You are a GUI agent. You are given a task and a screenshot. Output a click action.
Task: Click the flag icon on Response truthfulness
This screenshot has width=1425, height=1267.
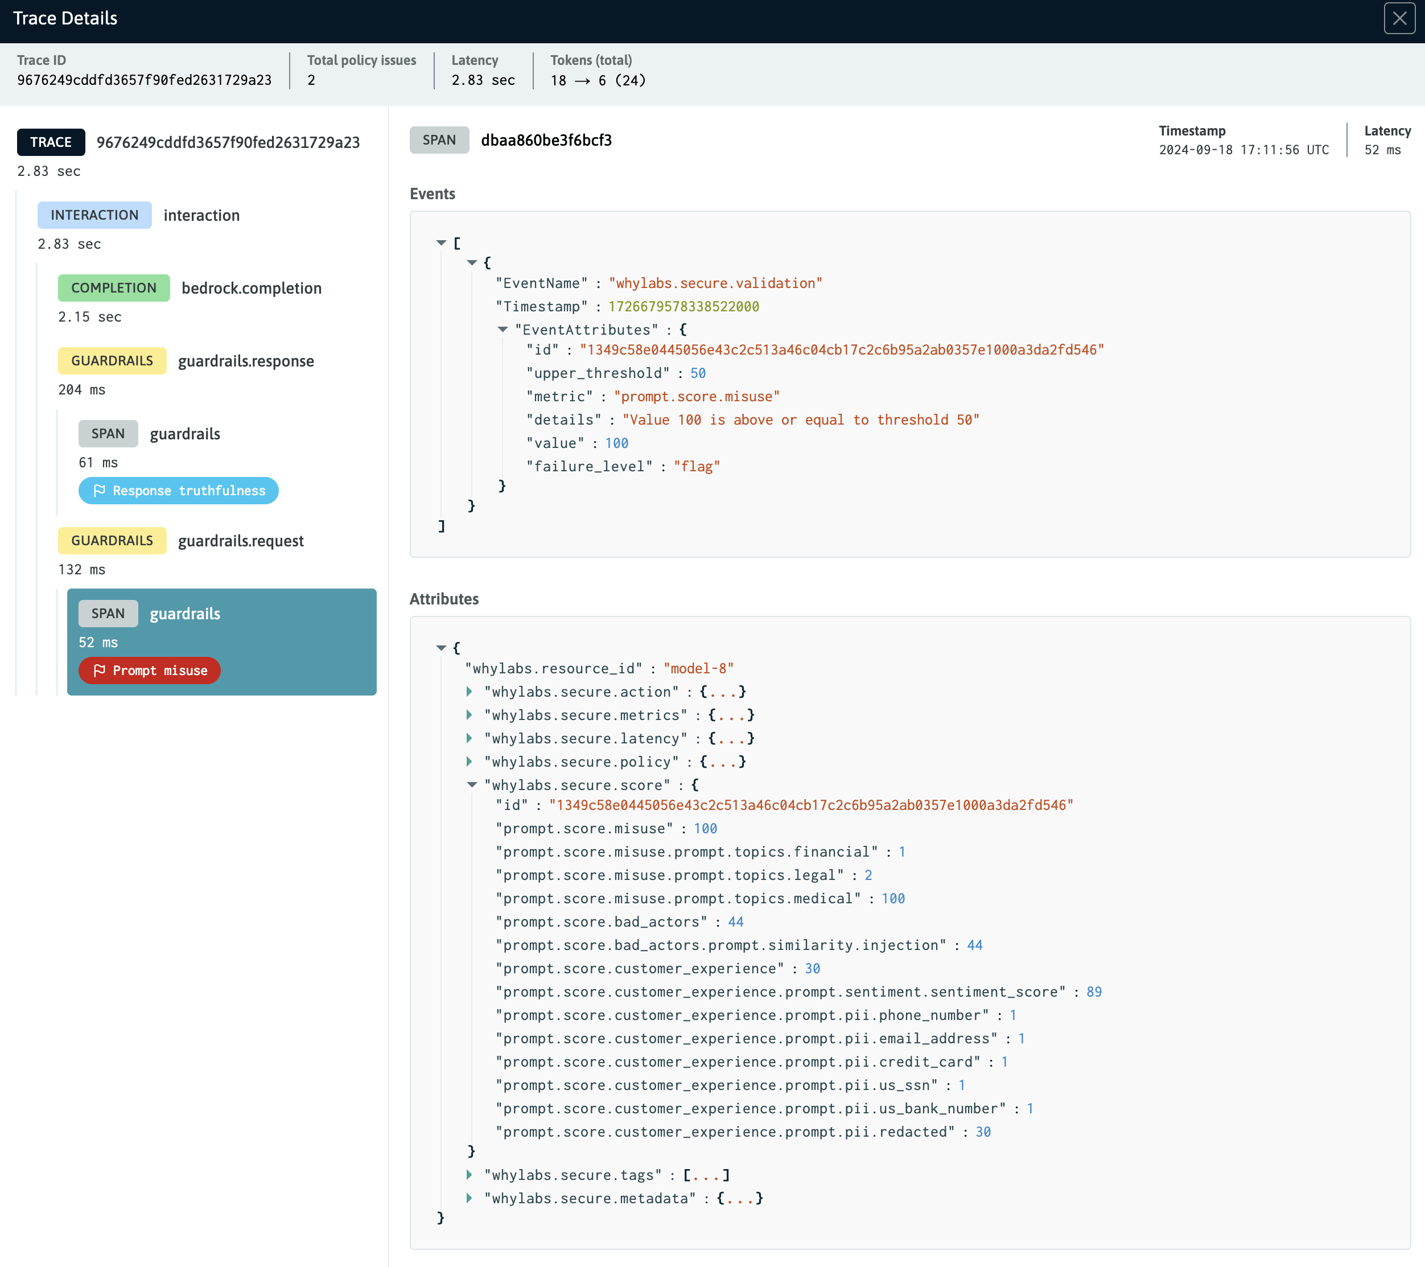pos(100,490)
